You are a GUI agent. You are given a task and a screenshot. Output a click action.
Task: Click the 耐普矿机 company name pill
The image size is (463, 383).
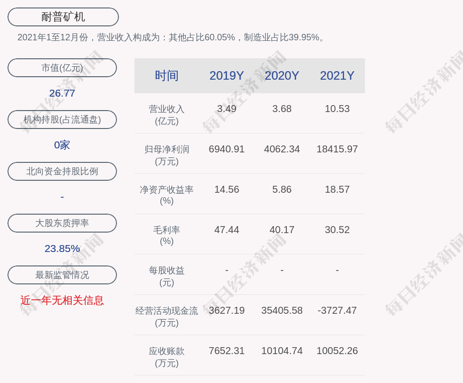point(63,17)
